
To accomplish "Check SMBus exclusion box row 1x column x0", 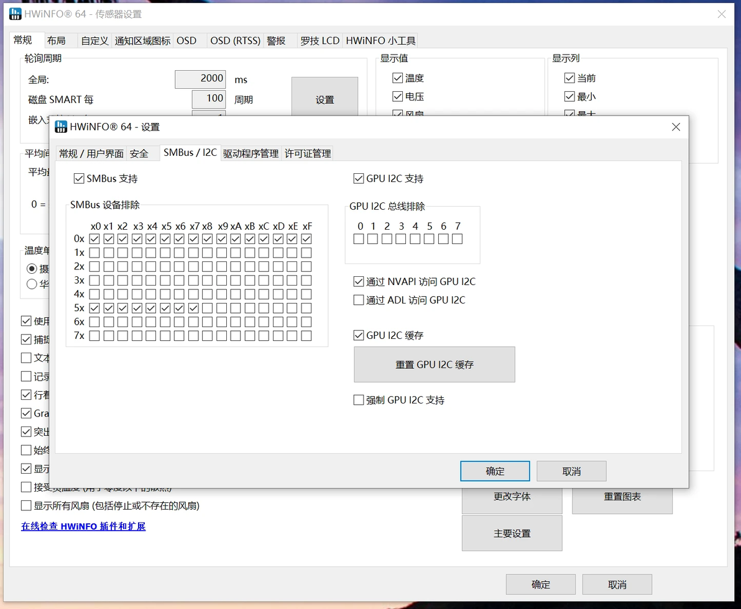I will coord(94,253).
